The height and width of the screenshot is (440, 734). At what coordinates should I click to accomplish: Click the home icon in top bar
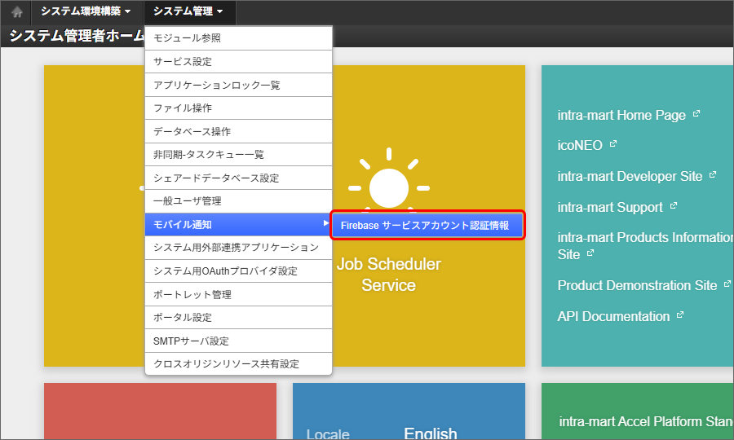pos(16,12)
